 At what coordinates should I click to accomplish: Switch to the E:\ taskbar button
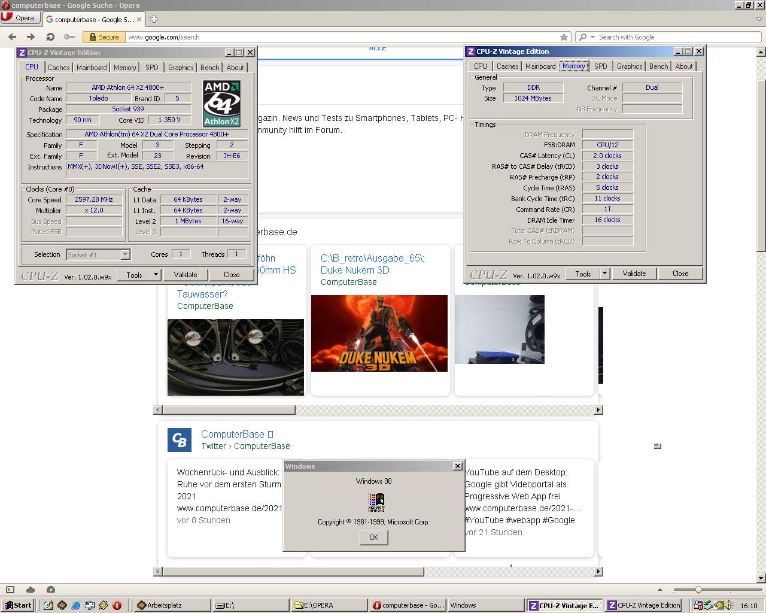(251, 605)
